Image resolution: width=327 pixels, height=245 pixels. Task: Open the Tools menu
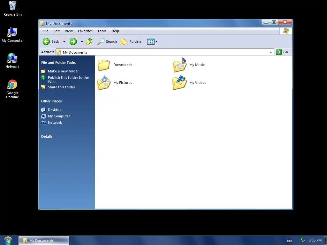point(102,31)
